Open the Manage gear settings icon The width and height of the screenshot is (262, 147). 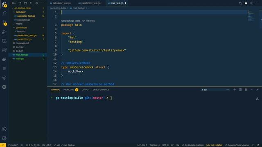coord(5,138)
